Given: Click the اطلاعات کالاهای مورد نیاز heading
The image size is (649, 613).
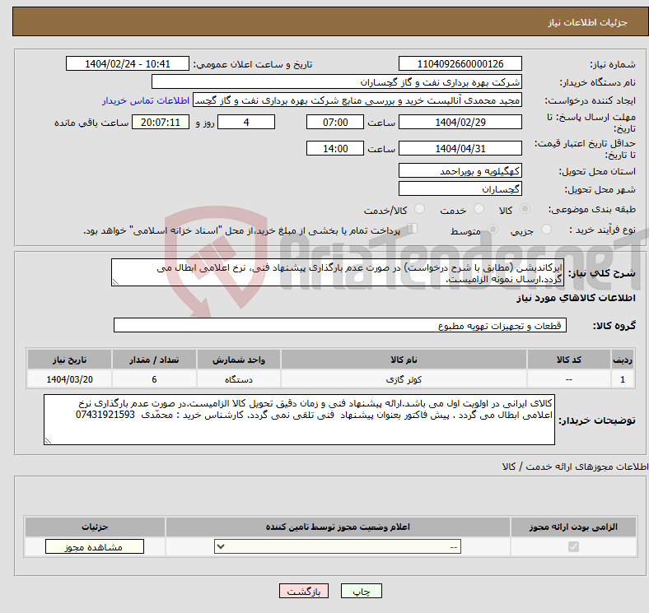Looking at the screenshot, I should pyautogui.click(x=576, y=298).
